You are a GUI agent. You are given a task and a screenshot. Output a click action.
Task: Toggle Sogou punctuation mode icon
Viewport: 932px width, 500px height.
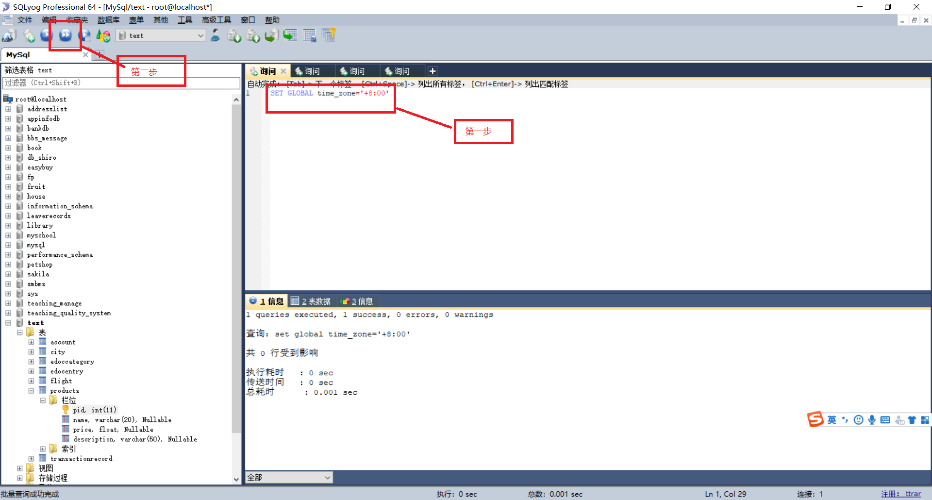click(x=845, y=420)
